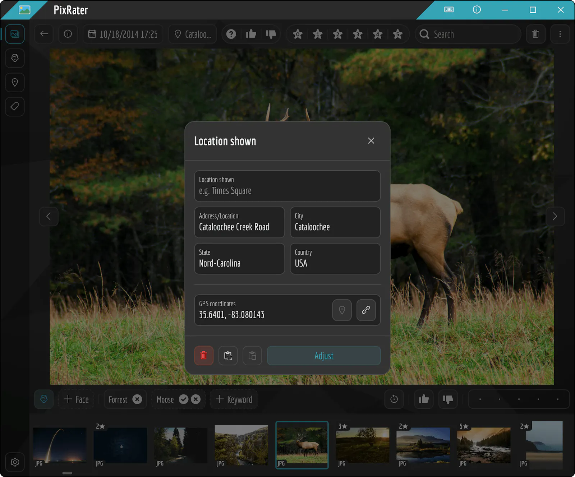Open the keywords tag view in sidebar
The image size is (575, 477).
(x=15, y=107)
